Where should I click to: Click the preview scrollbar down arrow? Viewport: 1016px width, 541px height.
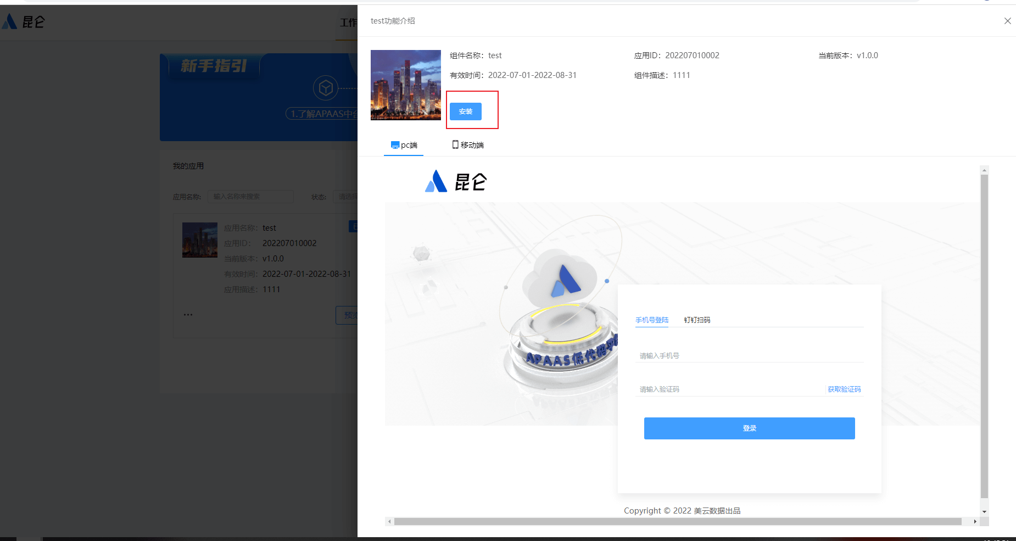984,511
